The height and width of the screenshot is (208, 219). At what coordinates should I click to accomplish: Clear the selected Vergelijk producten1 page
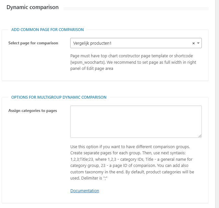[193, 43]
